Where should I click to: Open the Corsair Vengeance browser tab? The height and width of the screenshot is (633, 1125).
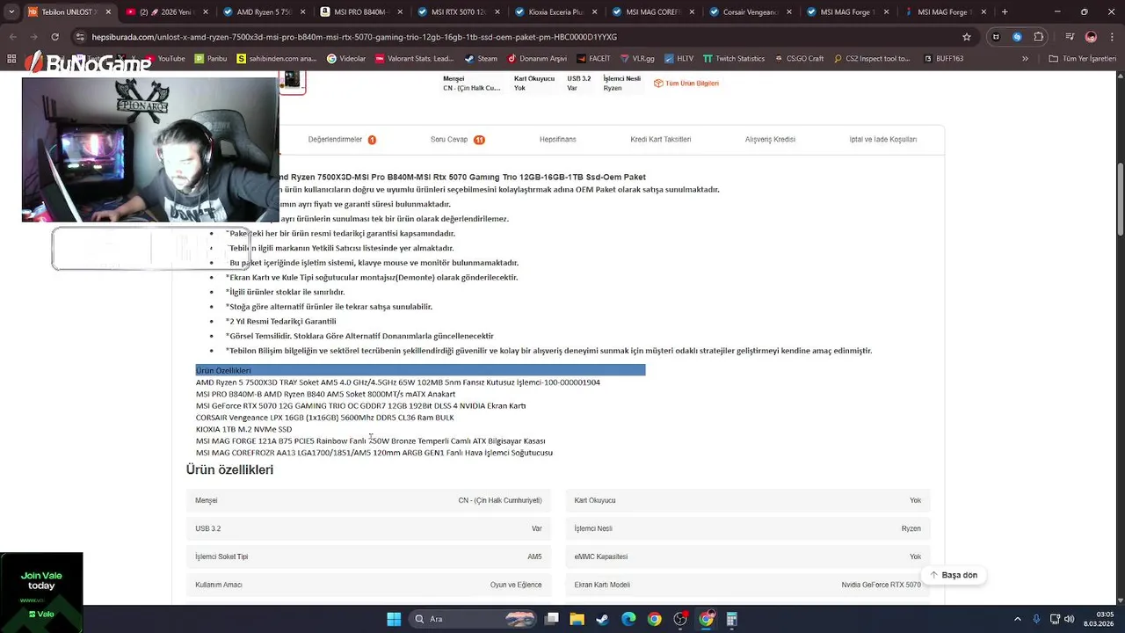[x=749, y=12]
